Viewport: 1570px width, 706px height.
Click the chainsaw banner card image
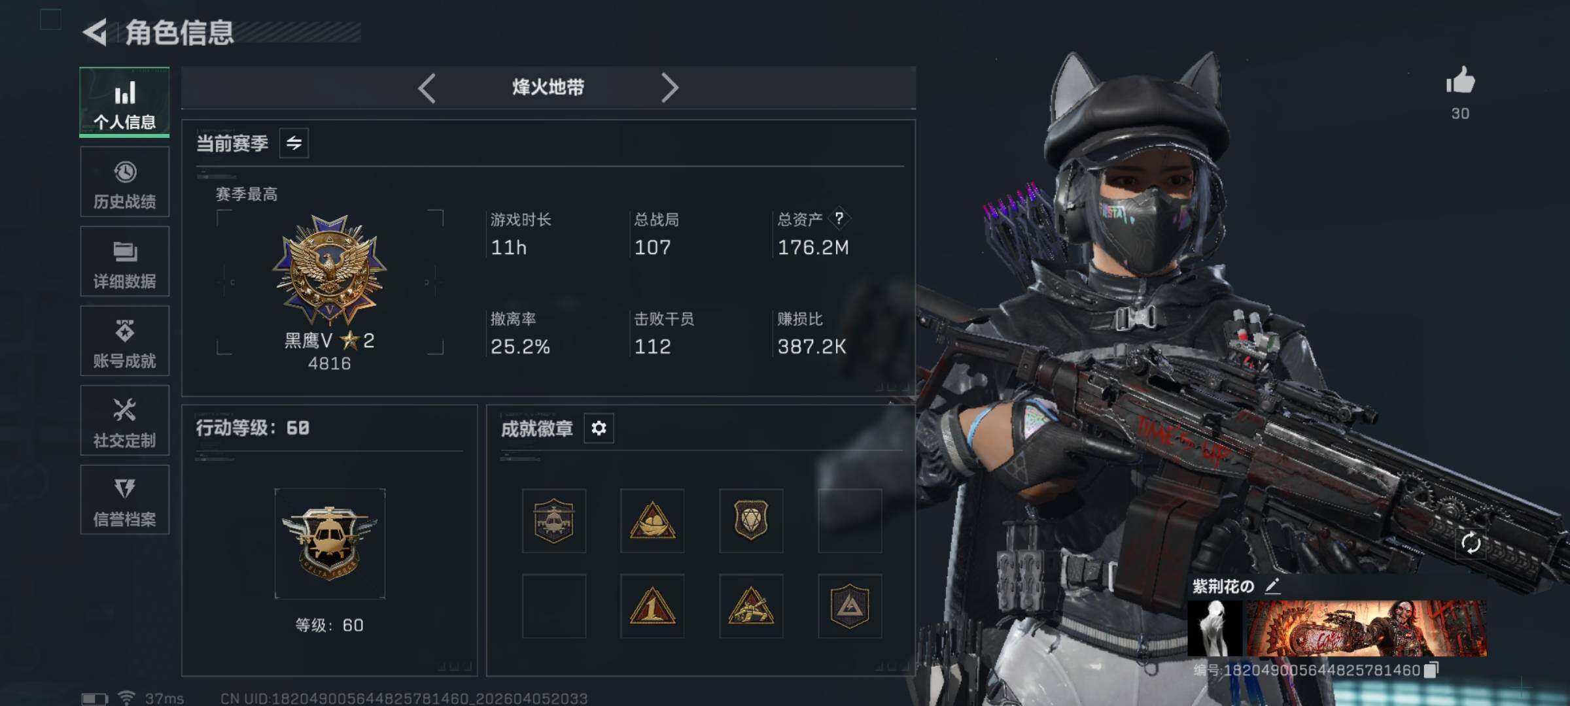point(1366,628)
